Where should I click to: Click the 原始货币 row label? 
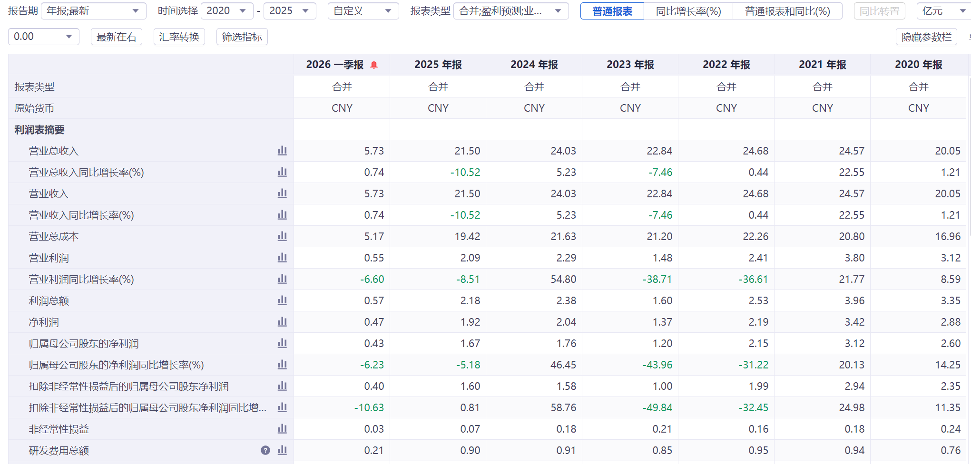coord(34,108)
